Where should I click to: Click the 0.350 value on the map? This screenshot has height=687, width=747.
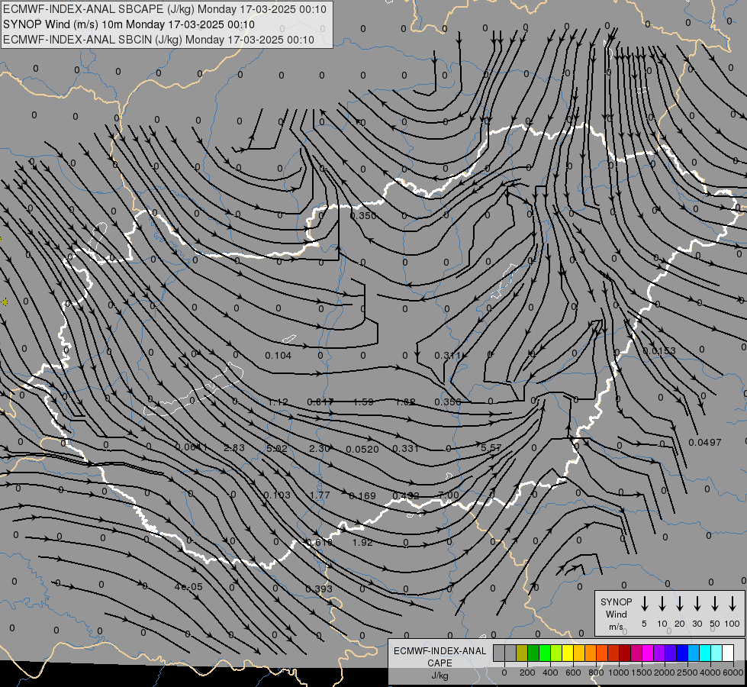tap(363, 215)
